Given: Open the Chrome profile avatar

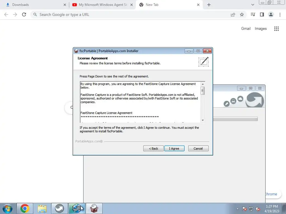Looking at the screenshot, I should [x=271, y=14].
